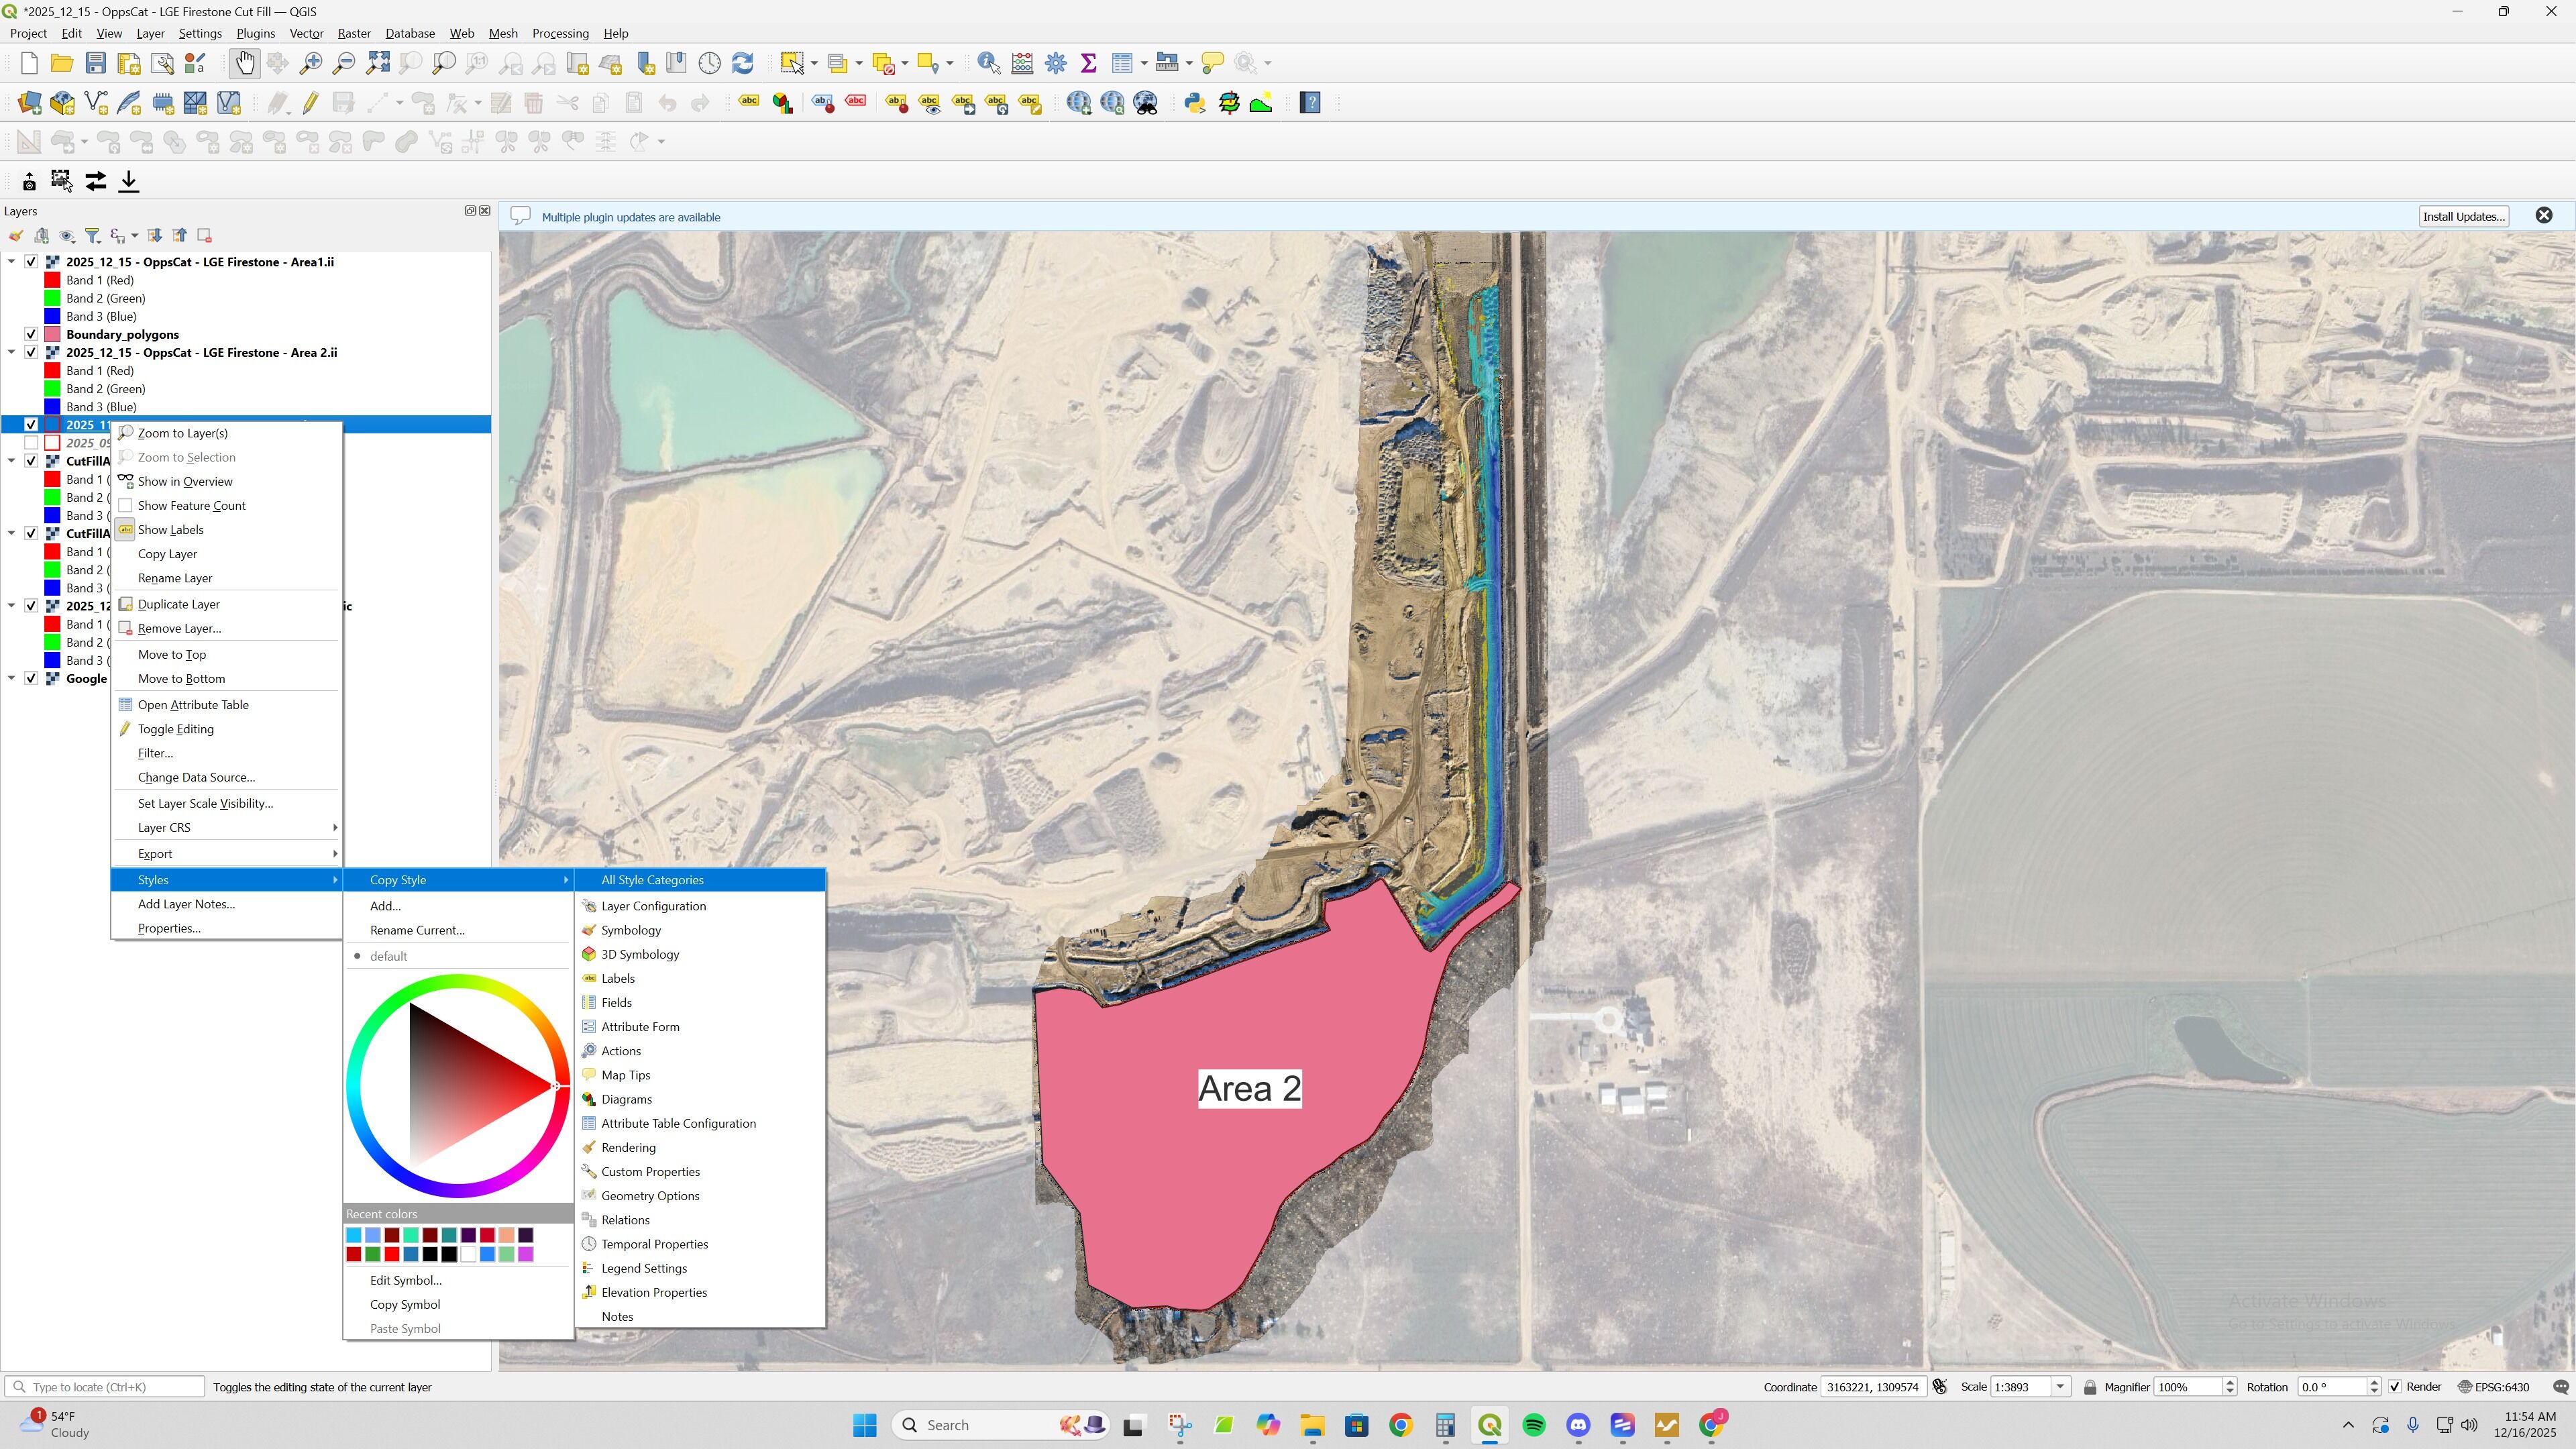This screenshot has height=1449, width=2576.
Task: Collapse the OppsCat Area 2.ii layer tree
Action: pyautogui.click(x=12, y=352)
